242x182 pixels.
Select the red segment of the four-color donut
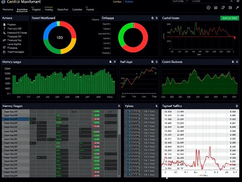coord(70,28)
